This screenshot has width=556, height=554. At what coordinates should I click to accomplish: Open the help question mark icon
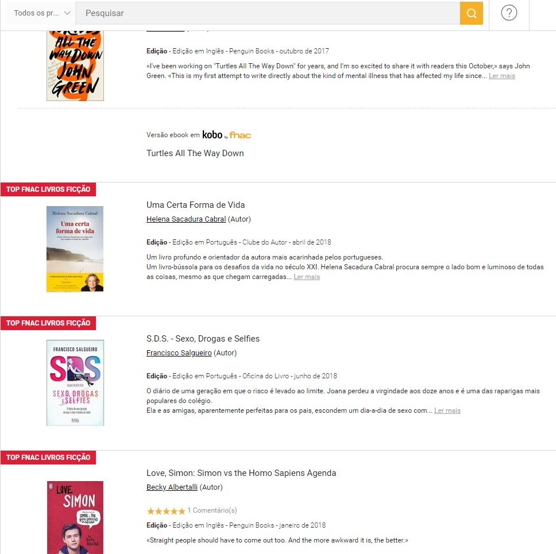pos(509,13)
